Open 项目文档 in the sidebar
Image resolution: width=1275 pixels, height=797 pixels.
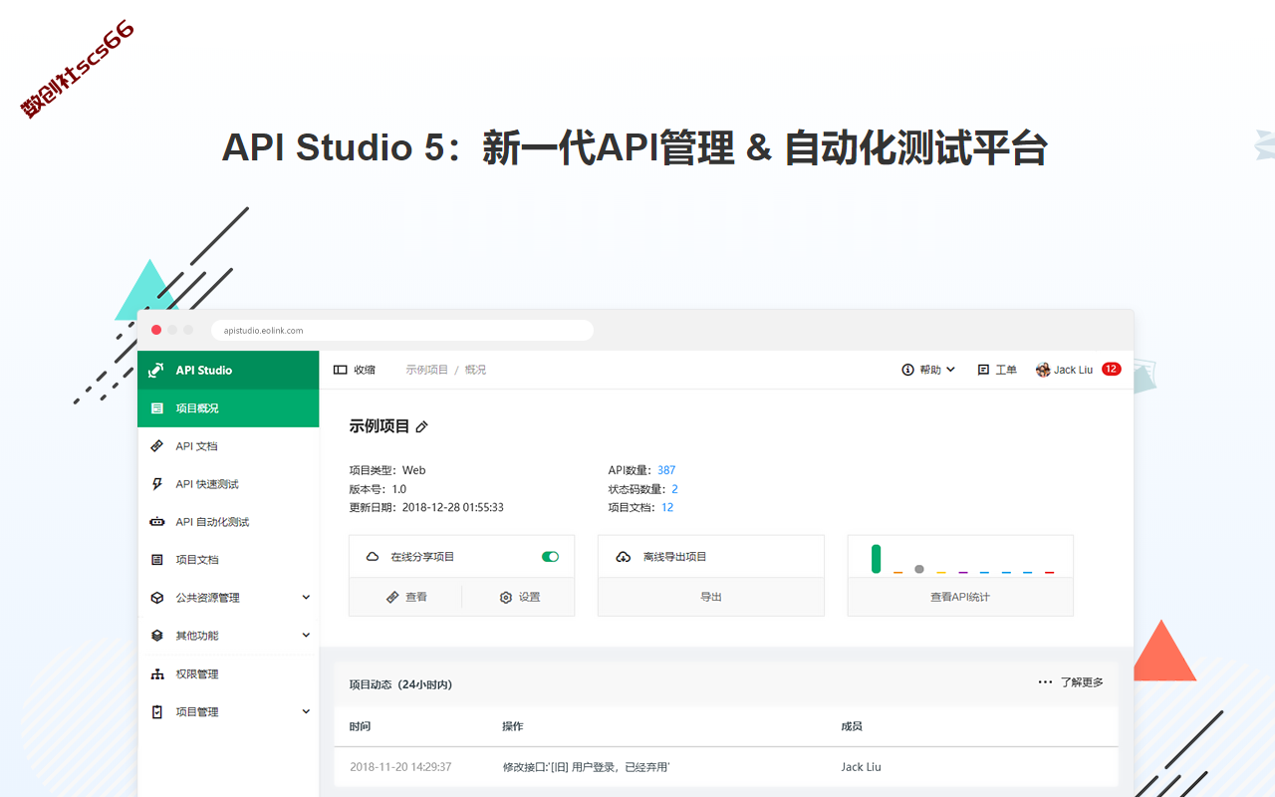click(228, 560)
